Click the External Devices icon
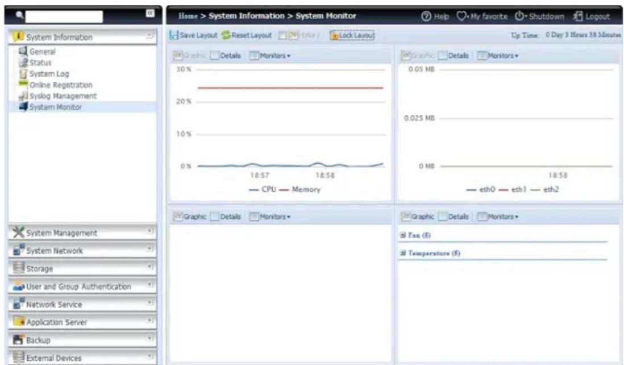Image resolution: width=624 pixels, height=365 pixels. 18,357
